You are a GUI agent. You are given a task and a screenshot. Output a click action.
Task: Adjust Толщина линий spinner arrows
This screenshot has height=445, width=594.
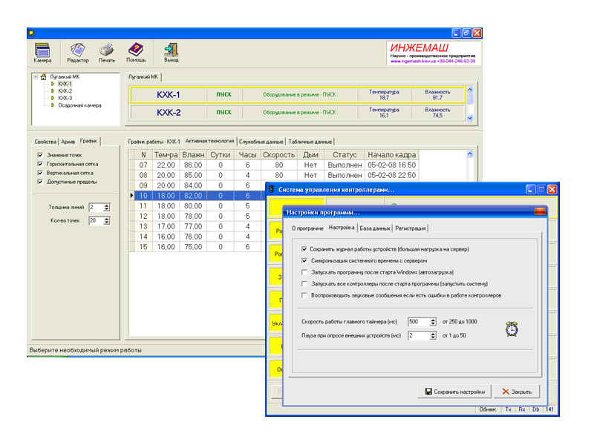[x=107, y=207]
